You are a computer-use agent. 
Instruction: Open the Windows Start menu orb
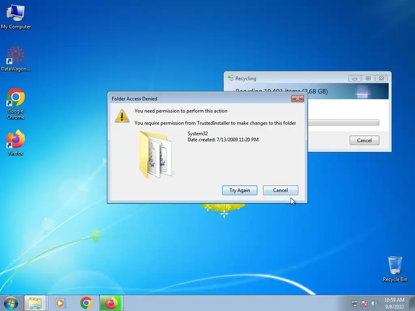point(11,303)
